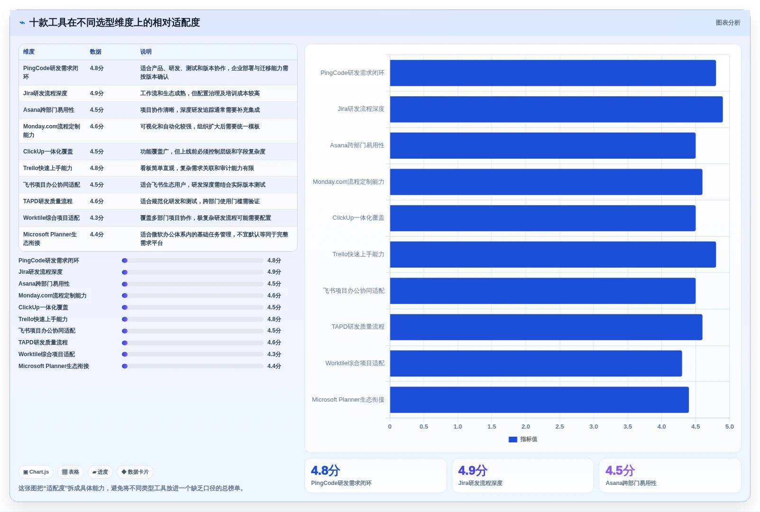Click the PingCode研发需求闭环 chart bar
The image size is (760, 512).
click(553, 73)
